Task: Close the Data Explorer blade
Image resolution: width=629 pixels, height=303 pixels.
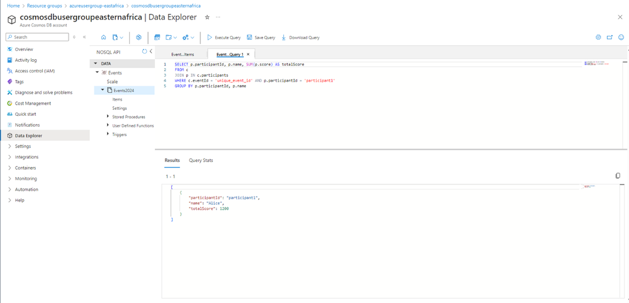Action: click(620, 17)
